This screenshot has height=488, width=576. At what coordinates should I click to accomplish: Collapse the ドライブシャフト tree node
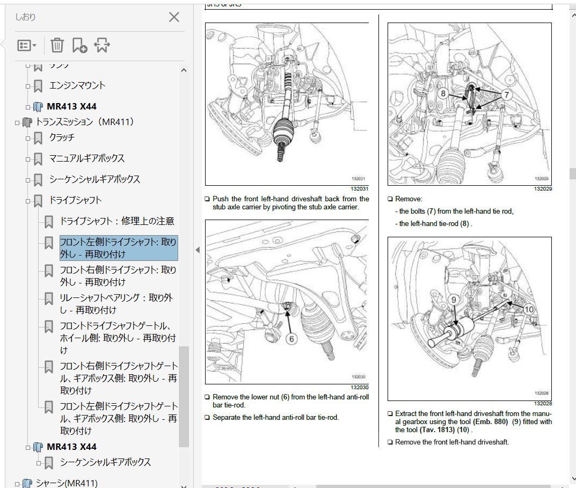point(28,201)
